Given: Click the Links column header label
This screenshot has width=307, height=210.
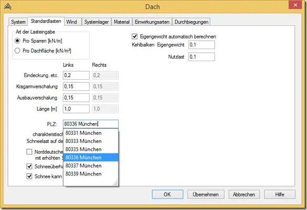Looking at the screenshot, I should [x=68, y=65].
